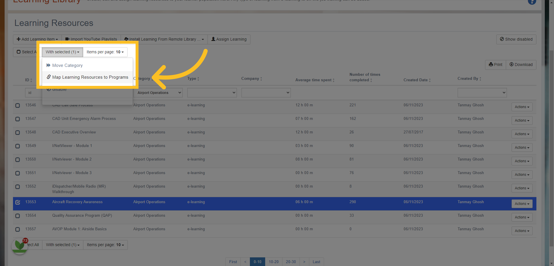554x266 pixels.
Task: Click Import YouTube Playlists button
Action: point(91,39)
